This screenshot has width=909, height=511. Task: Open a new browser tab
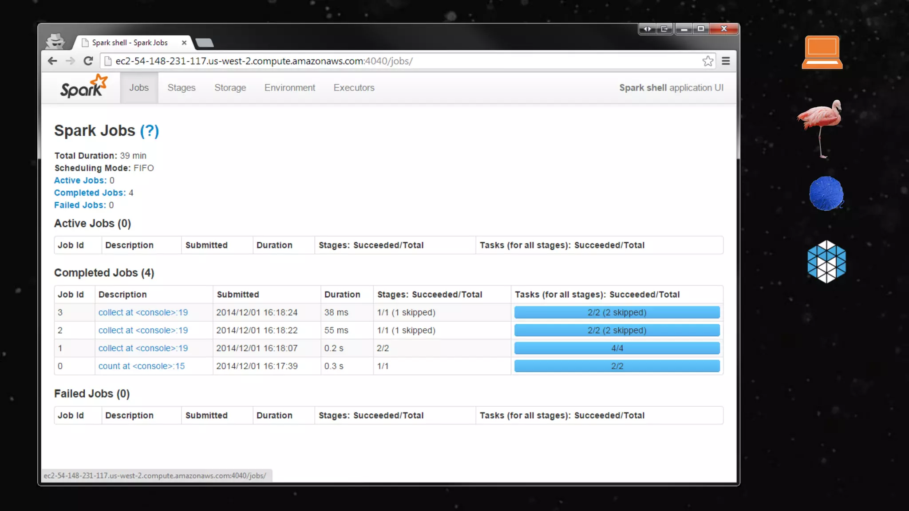pos(205,43)
